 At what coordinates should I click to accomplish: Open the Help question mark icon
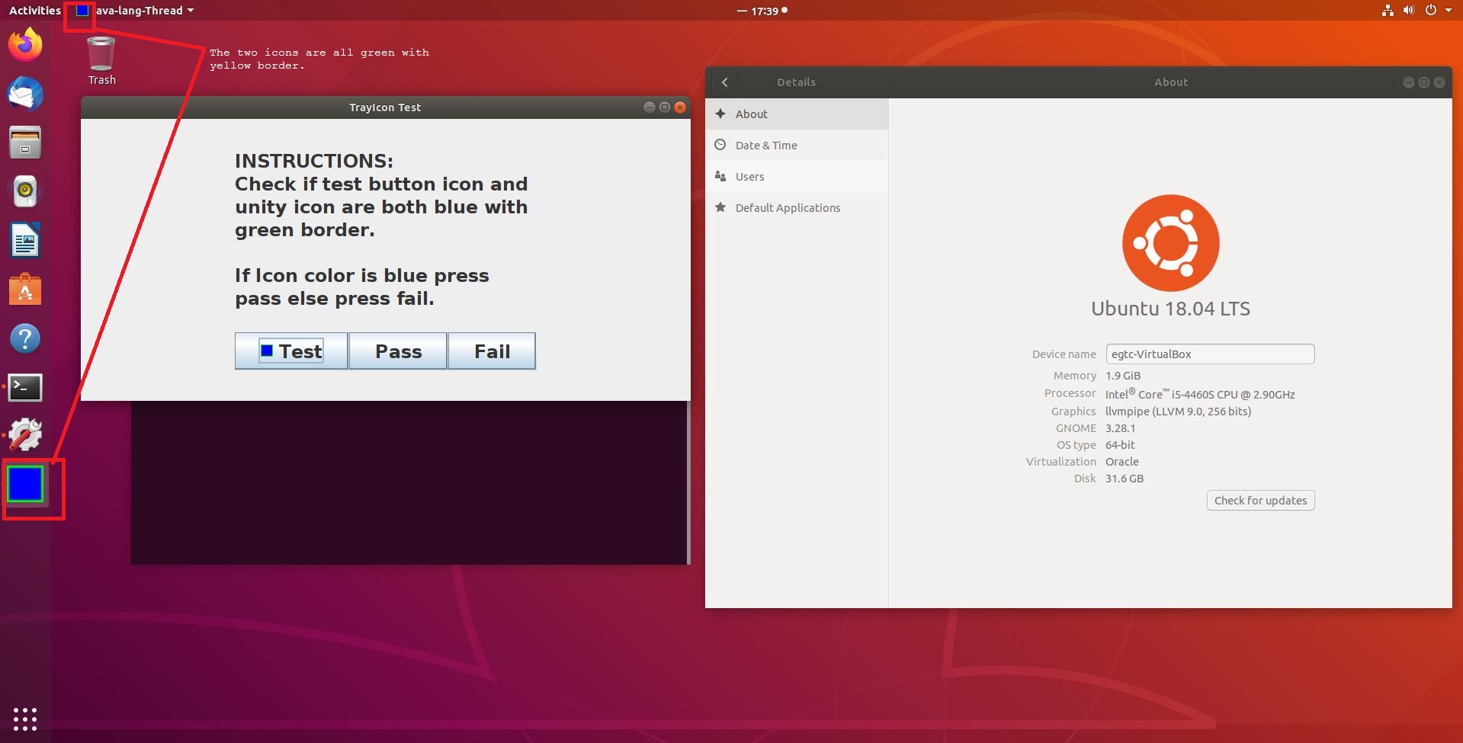pos(25,338)
